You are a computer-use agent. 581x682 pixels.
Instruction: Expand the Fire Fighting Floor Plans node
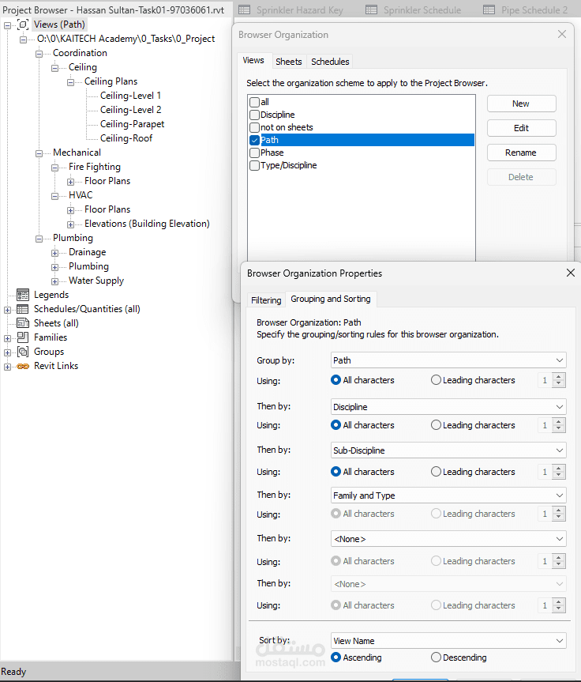pos(71,181)
